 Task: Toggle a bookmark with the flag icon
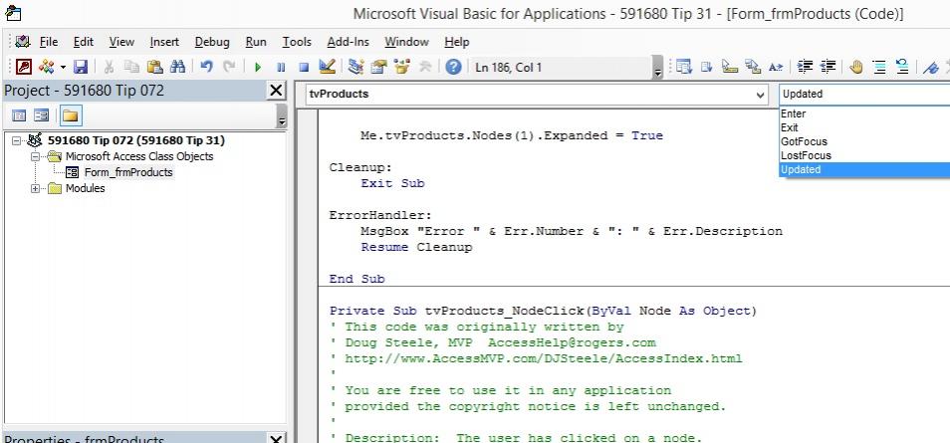tap(931, 67)
